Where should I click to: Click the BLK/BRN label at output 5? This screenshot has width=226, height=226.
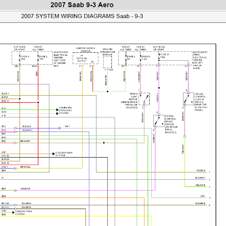point(200,203)
